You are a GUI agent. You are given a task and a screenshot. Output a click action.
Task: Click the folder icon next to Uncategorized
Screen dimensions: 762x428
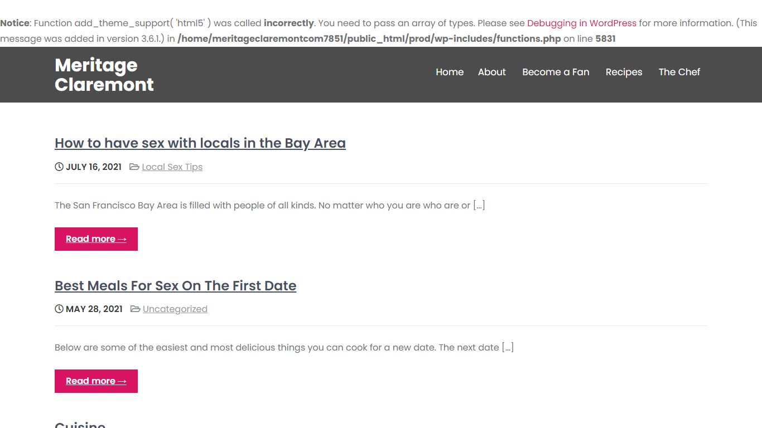(136, 309)
